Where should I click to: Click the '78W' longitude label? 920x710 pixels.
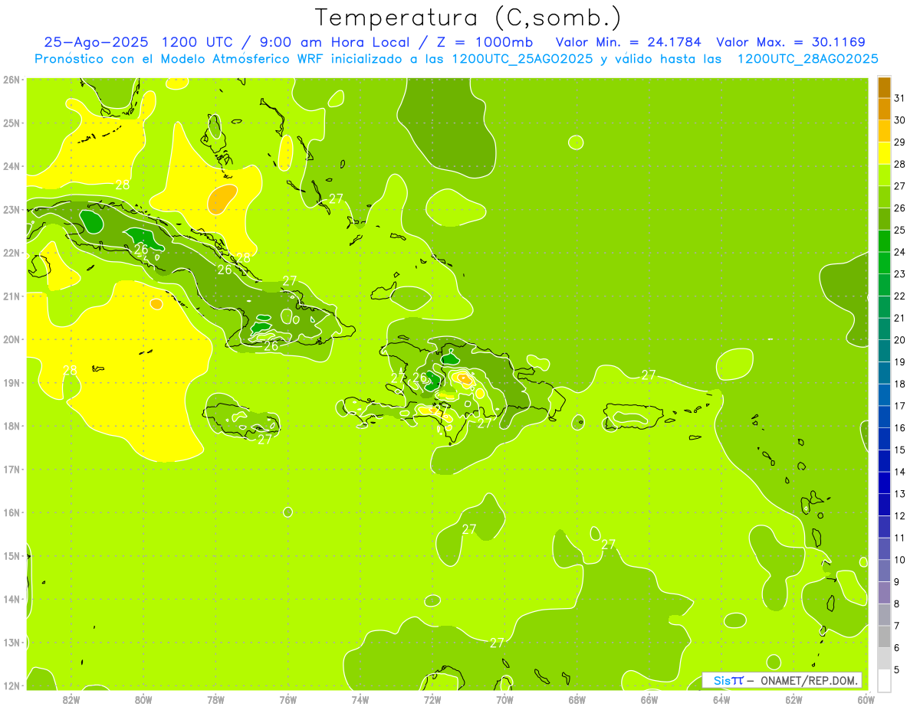coord(215,699)
